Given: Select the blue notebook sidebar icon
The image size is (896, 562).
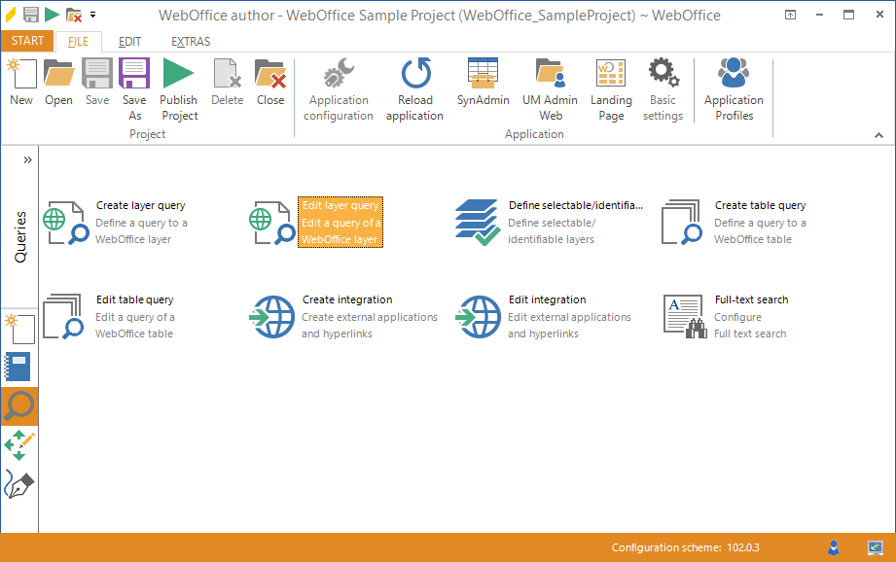Looking at the screenshot, I should coord(19,367).
